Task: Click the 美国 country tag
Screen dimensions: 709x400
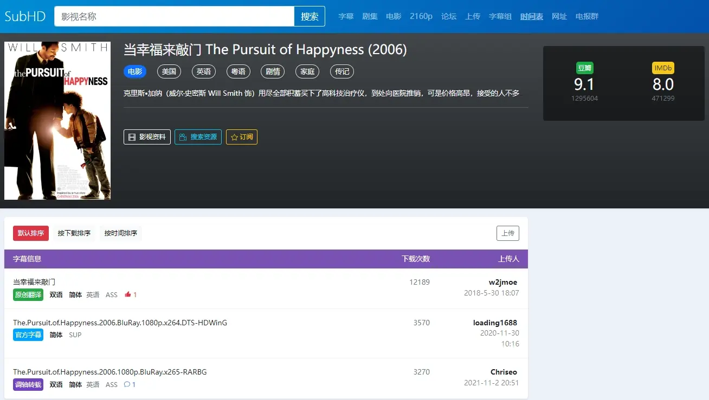Action: [169, 71]
